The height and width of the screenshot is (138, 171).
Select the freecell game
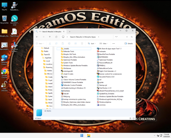point(65,94)
